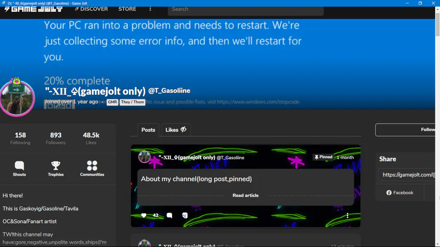Open the Discover page
Screen dimensions: 440x247
click(x=91, y=9)
